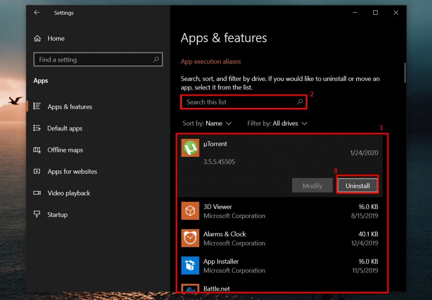432x300 pixels.
Task: Click the disabled Modify button
Action: [x=312, y=185]
